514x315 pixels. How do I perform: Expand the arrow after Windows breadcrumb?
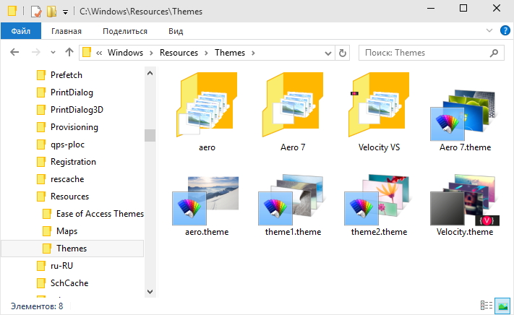(x=151, y=53)
